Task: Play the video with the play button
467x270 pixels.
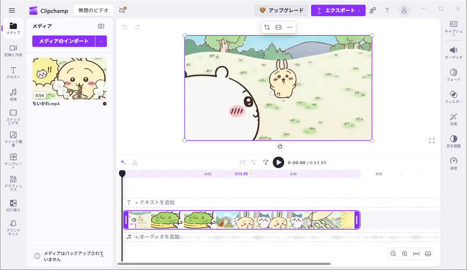Action: pos(279,162)
